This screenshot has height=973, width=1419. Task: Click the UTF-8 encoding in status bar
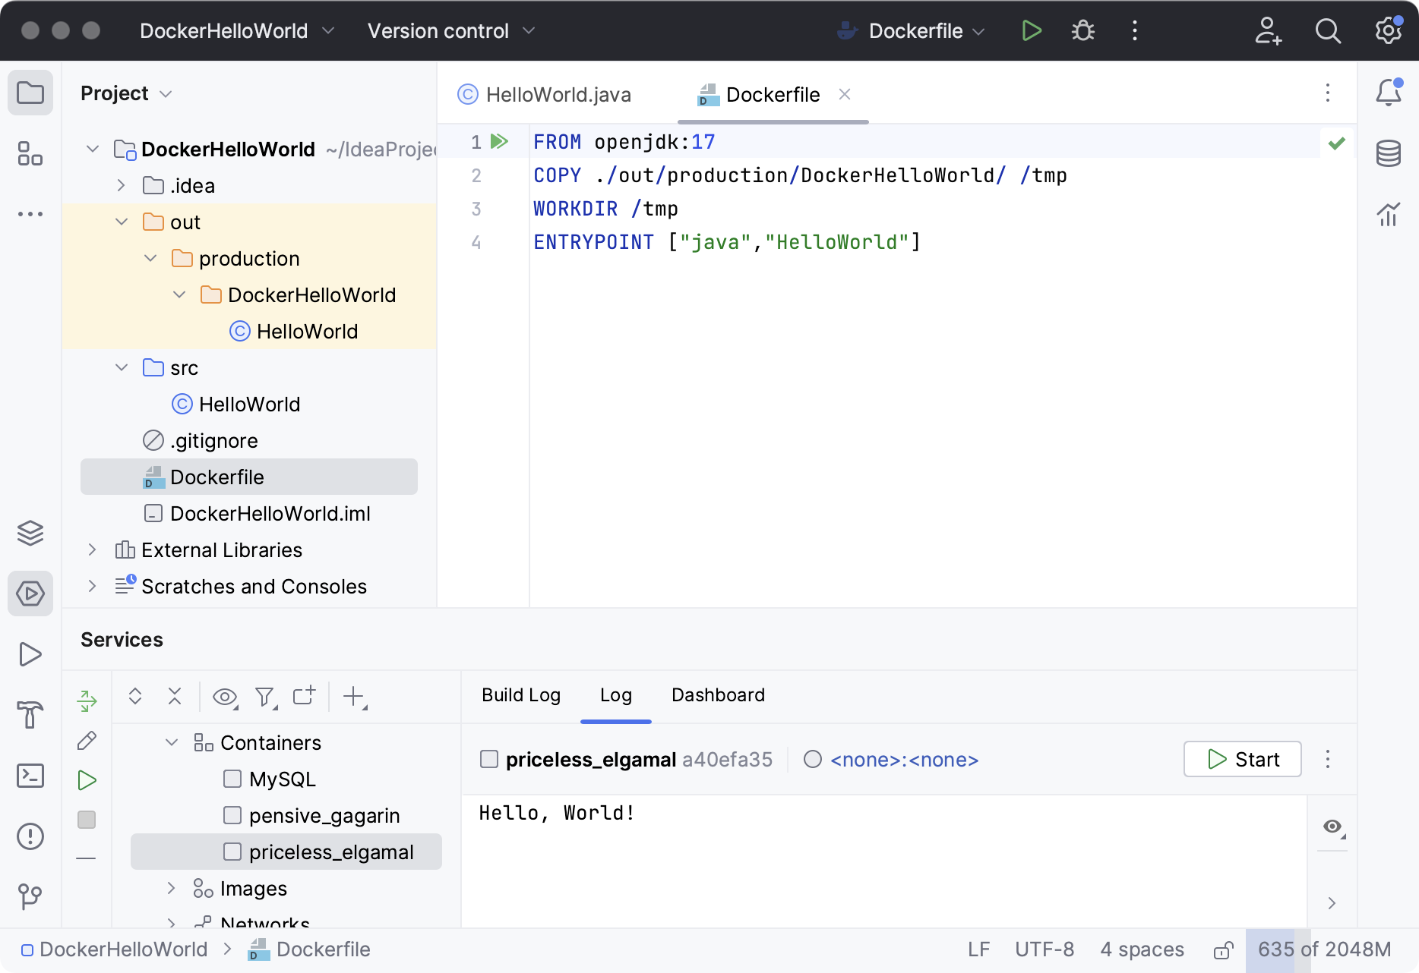[x=1044, y=949]
